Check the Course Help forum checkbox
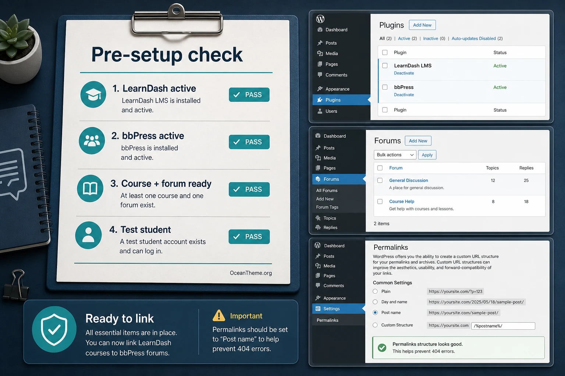 click(380, 202)
